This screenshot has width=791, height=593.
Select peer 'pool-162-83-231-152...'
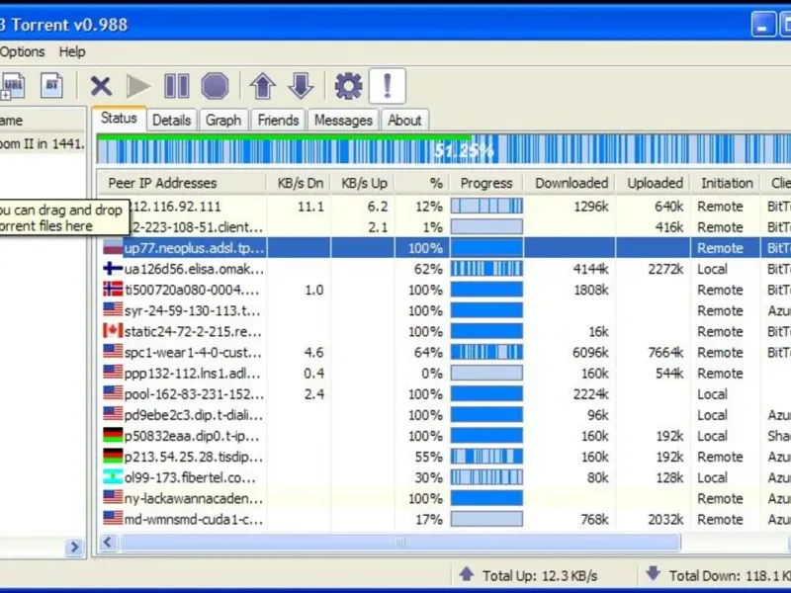click(x=194, y=394)
